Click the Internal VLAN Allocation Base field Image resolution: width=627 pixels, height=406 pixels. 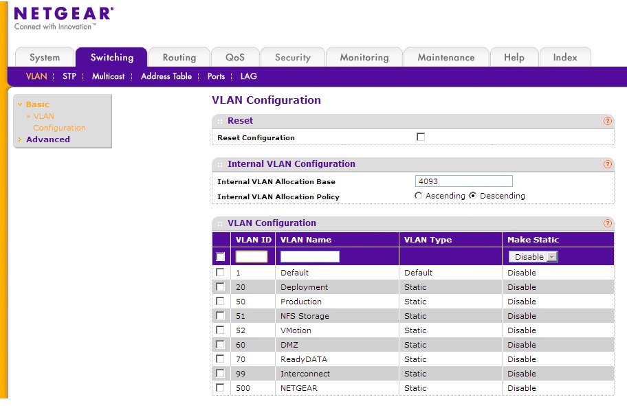464,181
